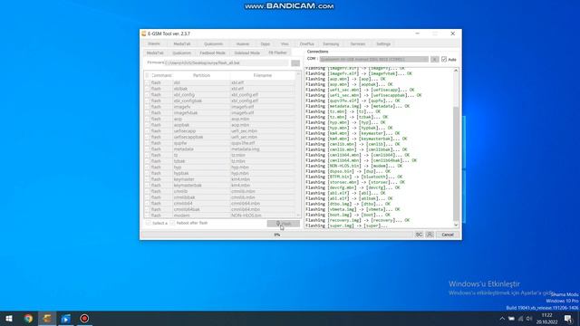Click the hypbak partition cell
The height and width of the screenshot is (326, 580).
(x=181, y=173)
